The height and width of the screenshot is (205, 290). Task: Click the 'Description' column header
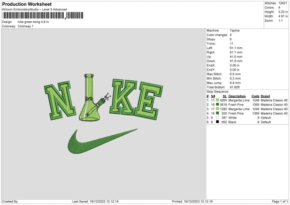[237, 96]
